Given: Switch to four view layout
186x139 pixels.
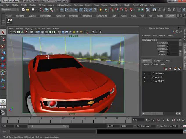Looking at the screenshot, I should coord(3,107).
